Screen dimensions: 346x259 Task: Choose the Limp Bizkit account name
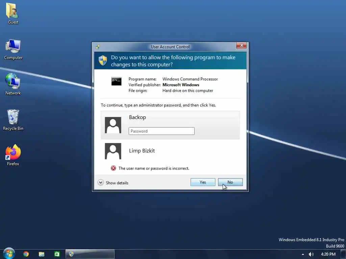point(142,151)
